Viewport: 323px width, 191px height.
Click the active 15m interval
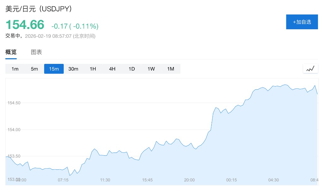point(54,69)
